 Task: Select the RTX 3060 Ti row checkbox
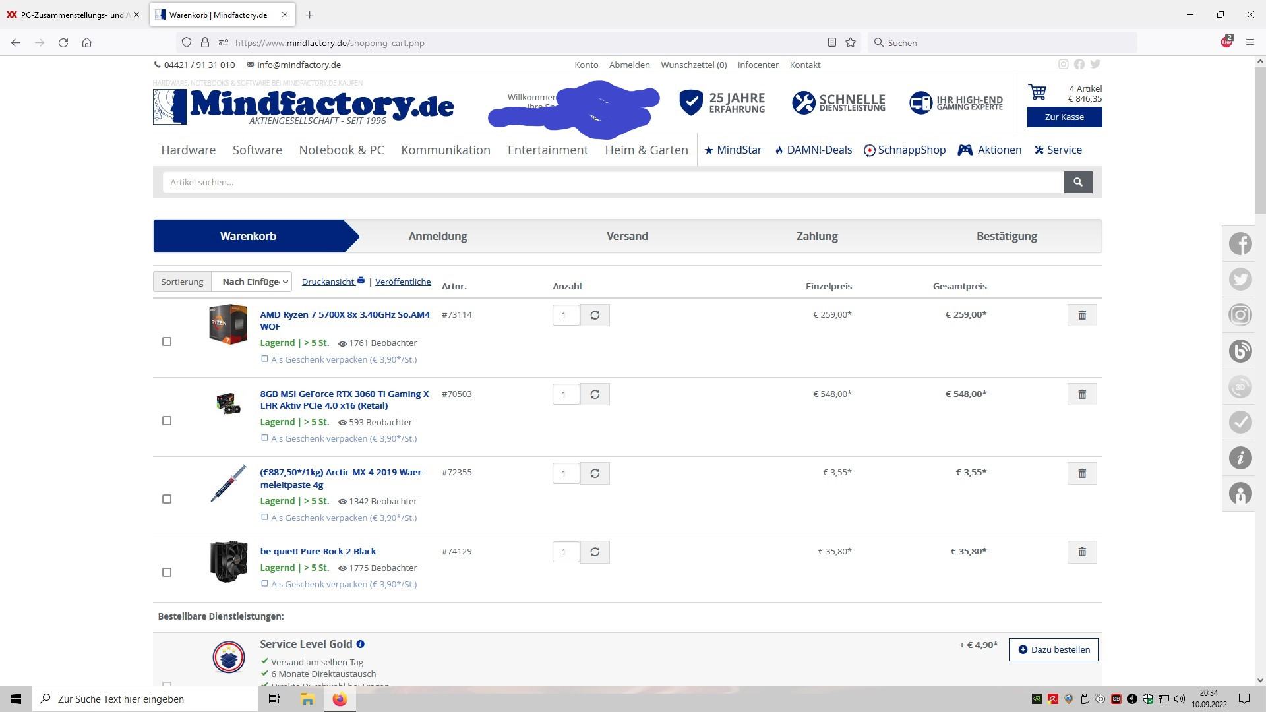click(167, 421)
